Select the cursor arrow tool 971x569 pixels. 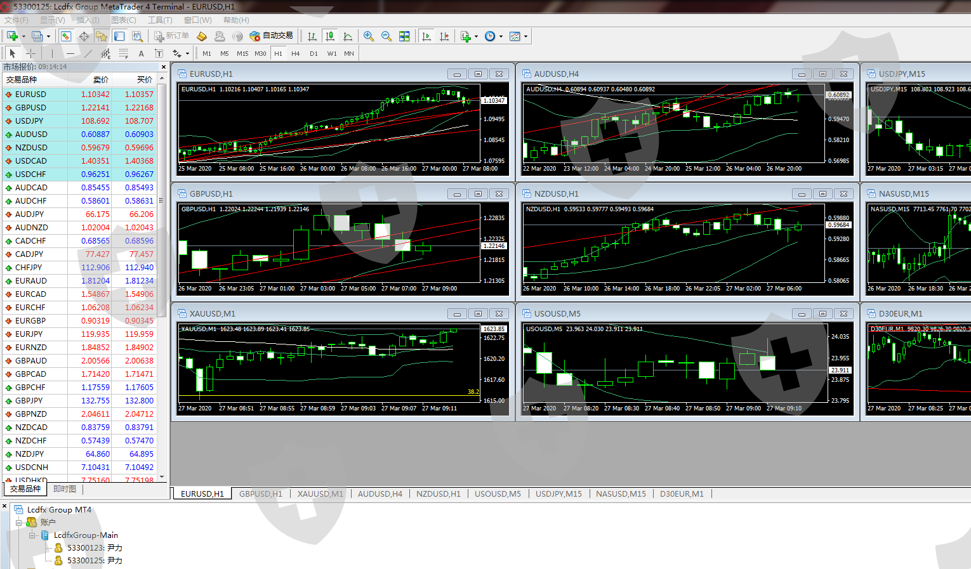(13, 53)
